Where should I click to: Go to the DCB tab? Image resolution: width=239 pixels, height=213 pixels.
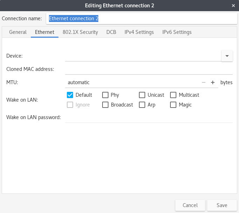(111, 32)
